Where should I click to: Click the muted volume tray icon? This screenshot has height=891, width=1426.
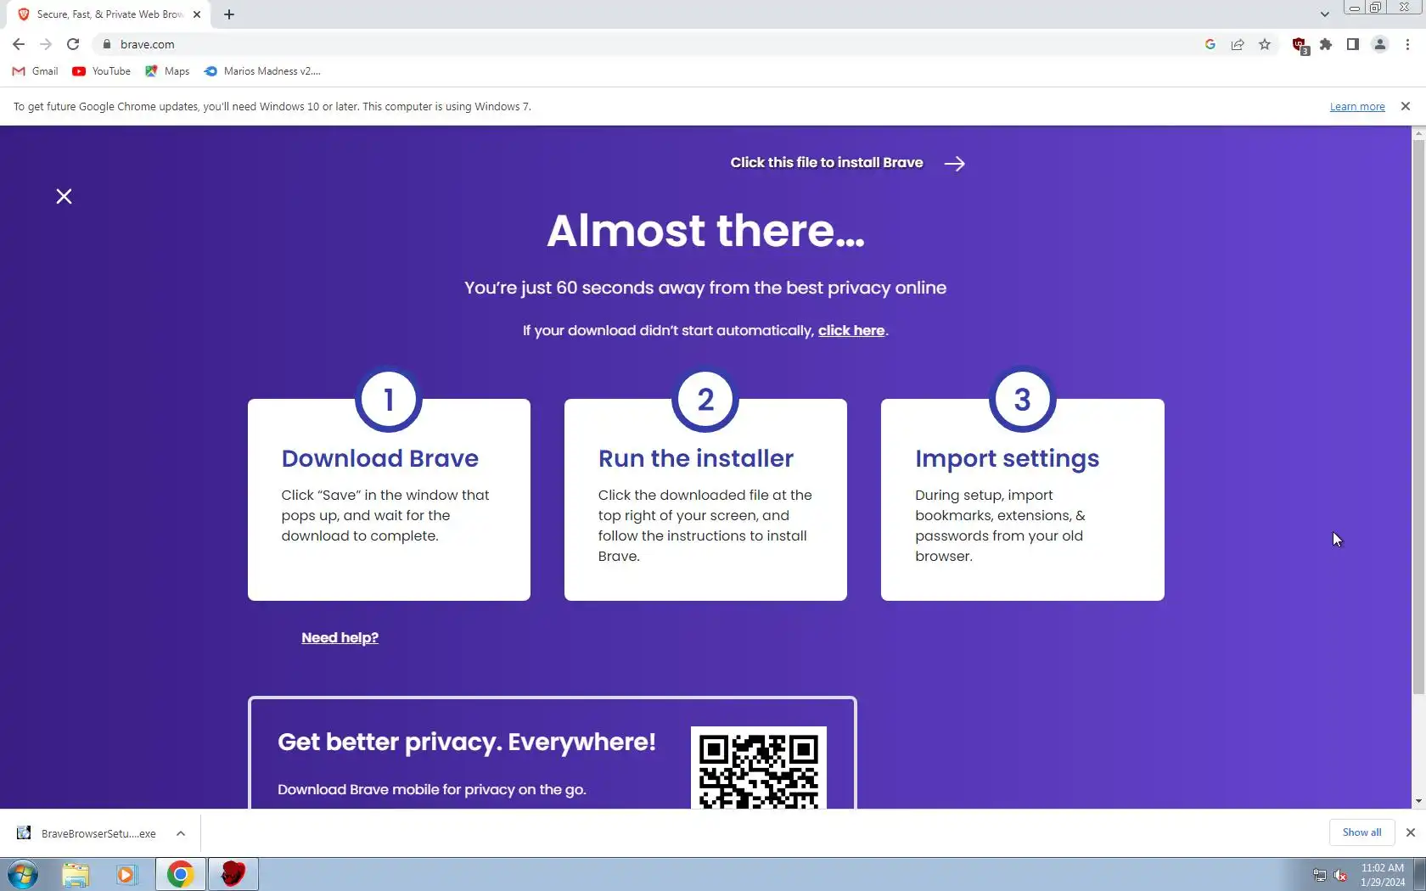coord(1341,875)
